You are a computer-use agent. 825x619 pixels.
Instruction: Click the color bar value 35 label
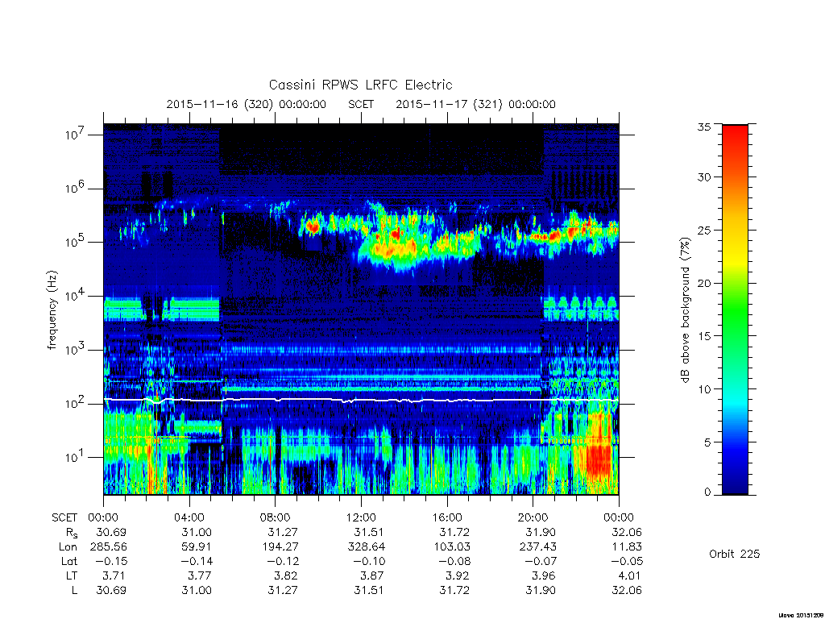click(x=703, y=127)
